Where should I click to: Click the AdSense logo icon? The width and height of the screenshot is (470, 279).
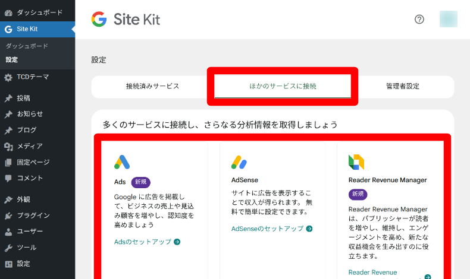click(x=239, y=162)
